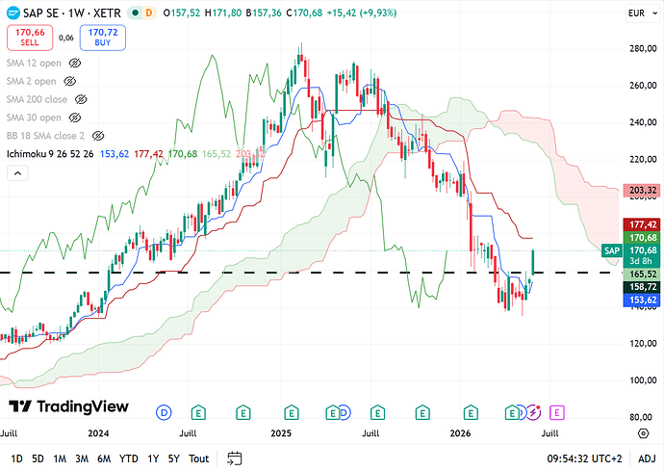Click earnings marker overlapping the second dividend marker
The width and height of the screenshot is (664, 471).
pyautogui.click(x=332, y=412)
